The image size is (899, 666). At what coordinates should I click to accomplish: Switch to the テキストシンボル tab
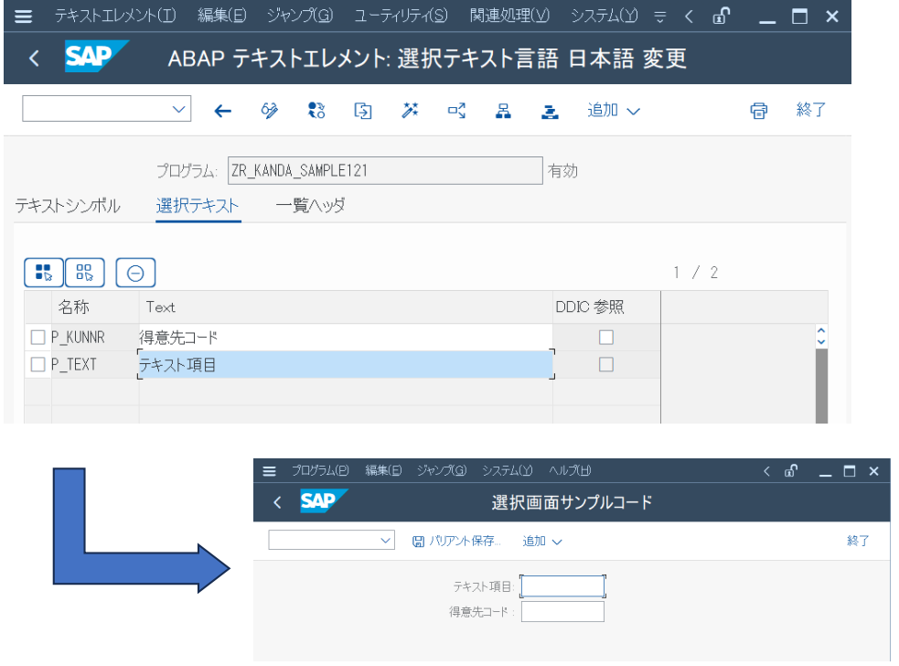[68, 205]
